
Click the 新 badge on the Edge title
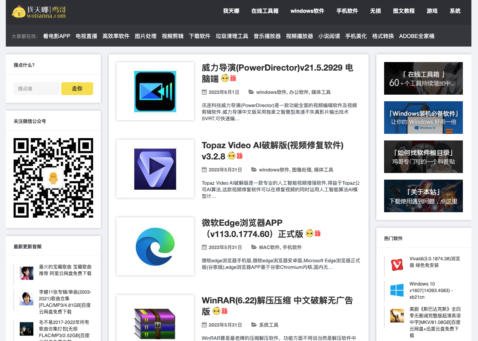[x=313, y=234]
